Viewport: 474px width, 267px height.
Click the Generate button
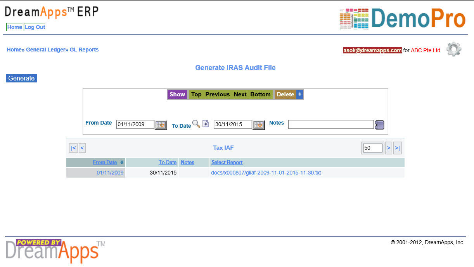(x=21, y=78)
